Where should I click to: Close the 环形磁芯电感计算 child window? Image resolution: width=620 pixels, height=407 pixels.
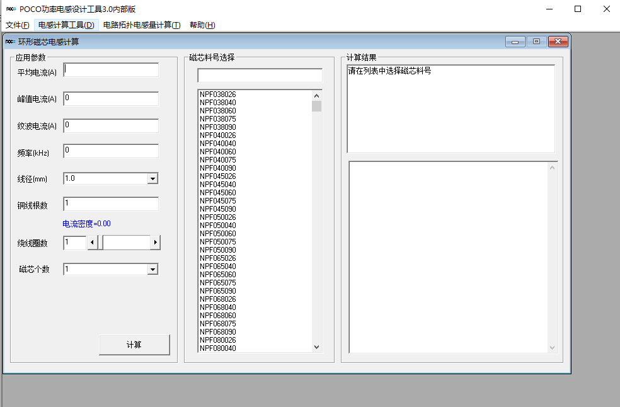click(x=558, y=42)
